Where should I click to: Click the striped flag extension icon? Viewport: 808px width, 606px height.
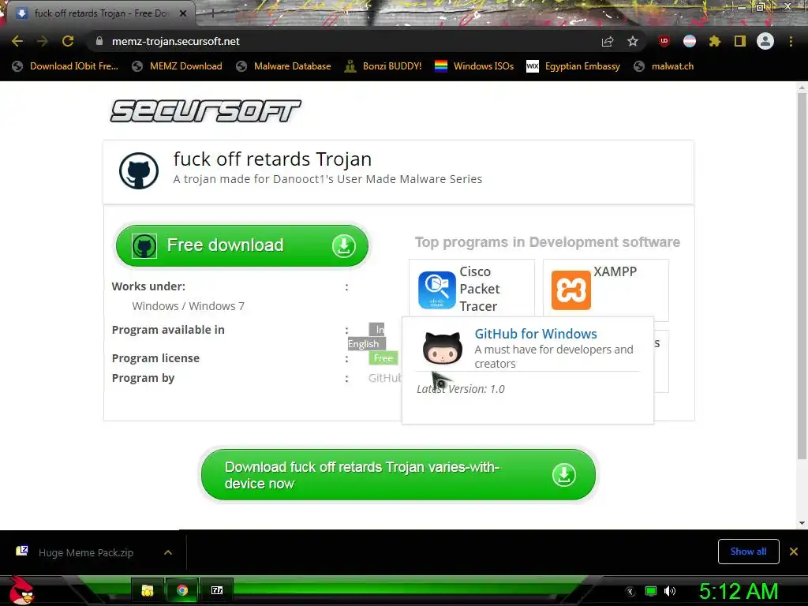(690, 41)
